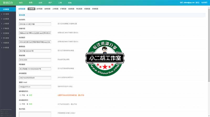Viewport: 210px width, 117px height.
Task: Open the 用户 menu in header
Action: pyautogui.click(x=50, y=2)
